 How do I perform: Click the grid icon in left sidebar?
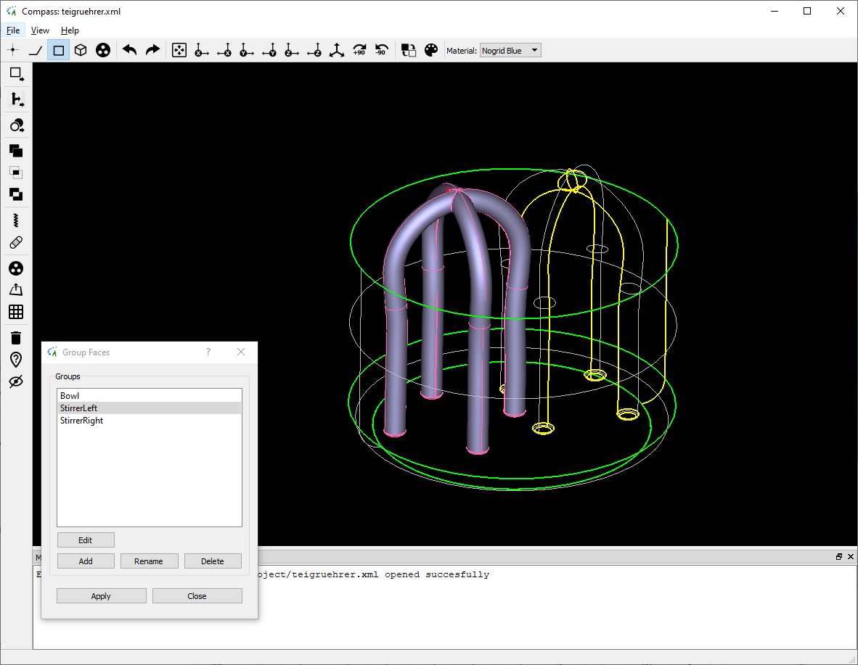click(x=17, y=312)
